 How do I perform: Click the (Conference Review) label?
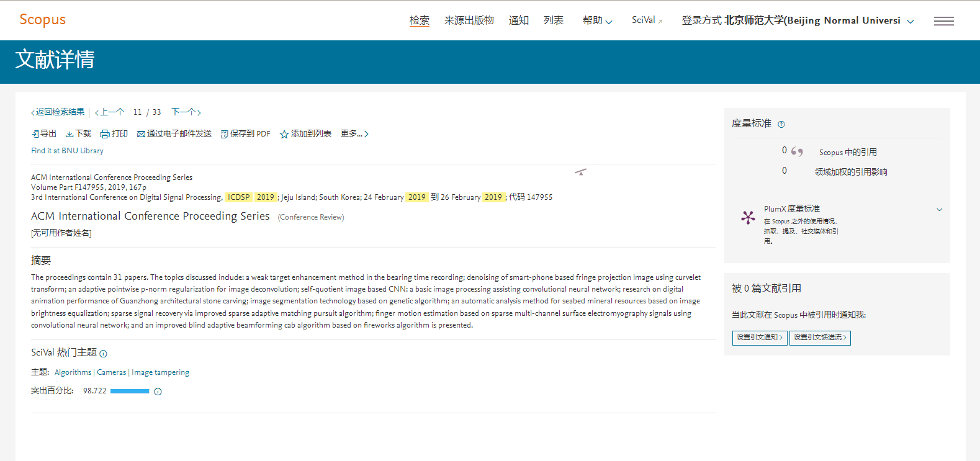(x=311, y=217)
